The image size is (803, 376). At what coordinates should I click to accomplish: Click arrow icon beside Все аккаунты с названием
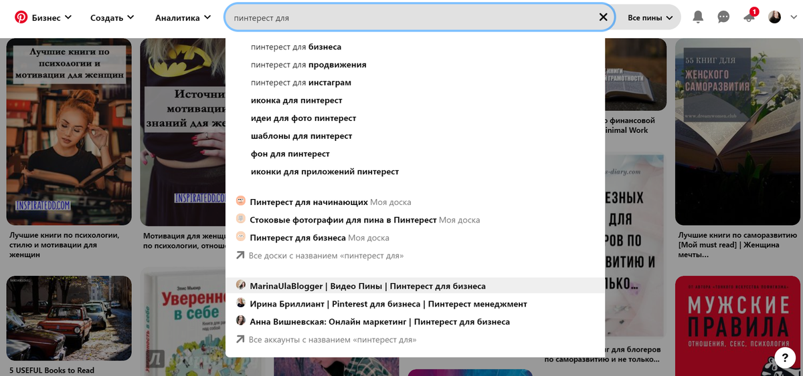(x=241, y=339)
